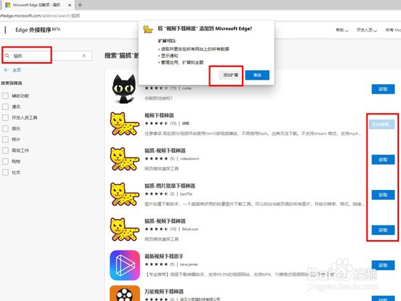Click the publisher text bpo7bs

[x=186, y=194]
